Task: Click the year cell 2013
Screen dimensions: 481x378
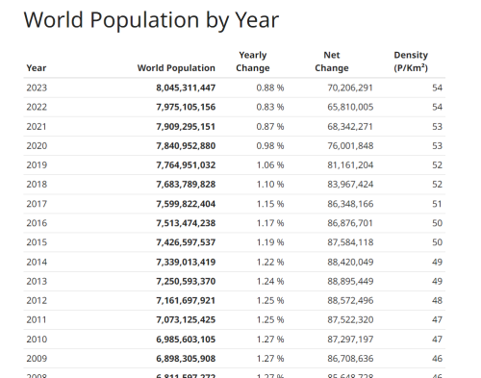Action: tap(37, 282)
